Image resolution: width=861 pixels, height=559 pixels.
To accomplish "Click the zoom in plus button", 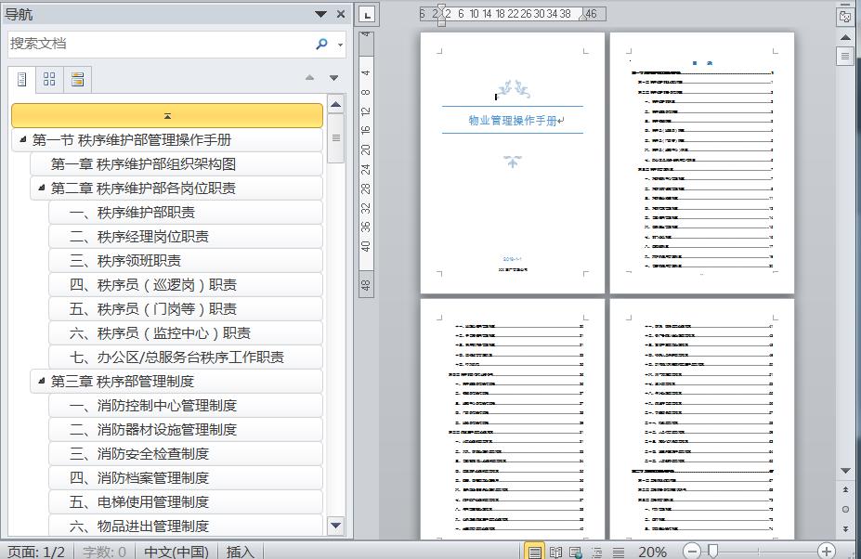I will pos(826,552).
